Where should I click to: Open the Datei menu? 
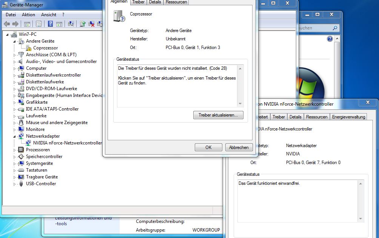(11, 14)
